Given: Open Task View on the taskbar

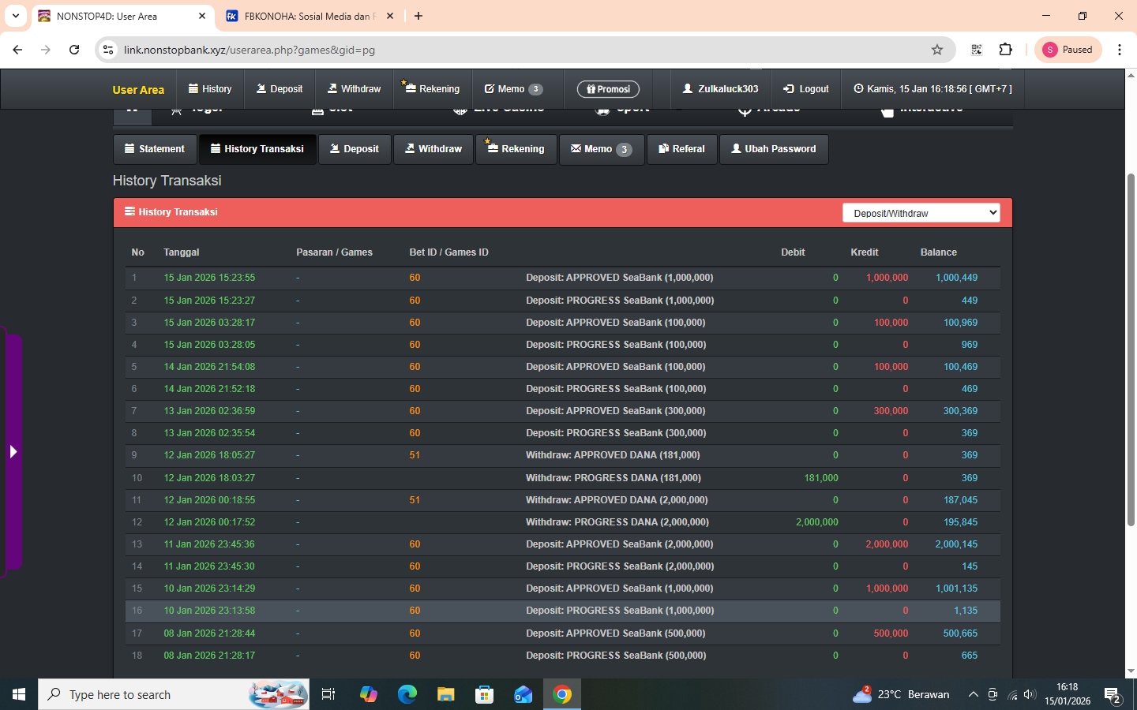Looking at the screenshot, I should click(x=328, y=694).
